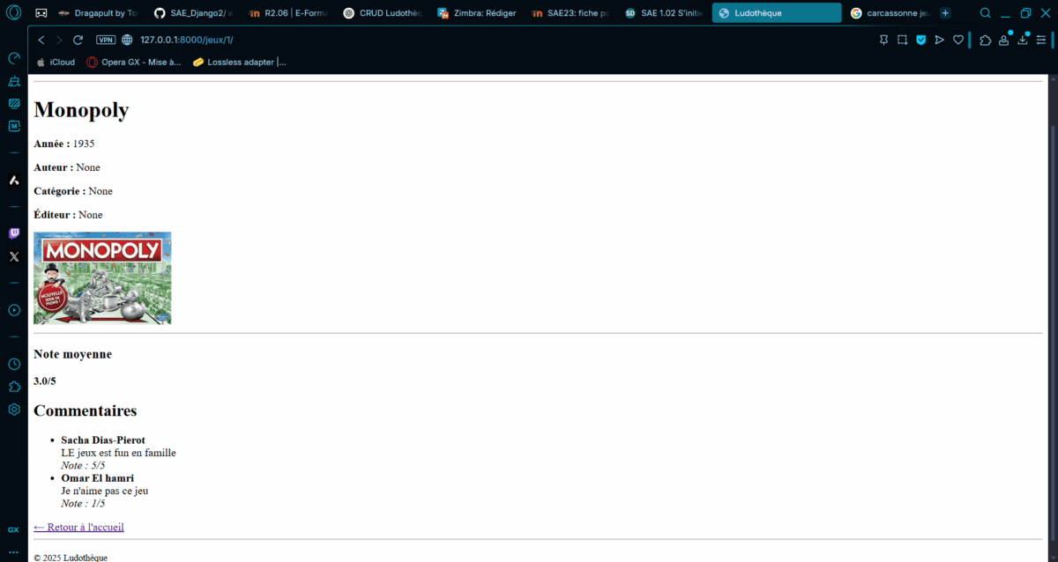Image resolution: width=1058 pixels, height=562 pixels.
Task: Open GX Cleaner broom icon in sidebar
Action: click(x=14, y=81)
